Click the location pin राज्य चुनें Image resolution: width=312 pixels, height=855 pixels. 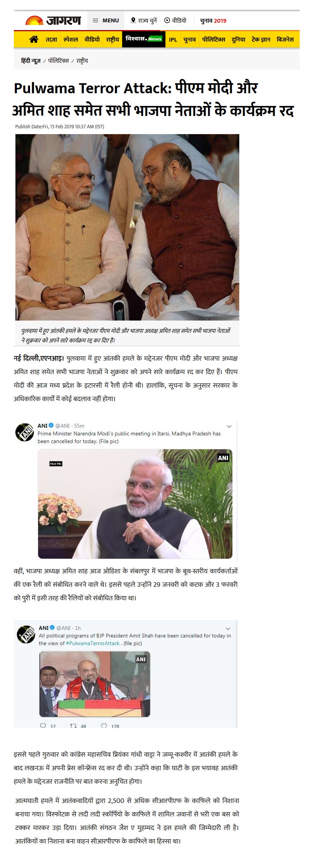tap(144, 20)
